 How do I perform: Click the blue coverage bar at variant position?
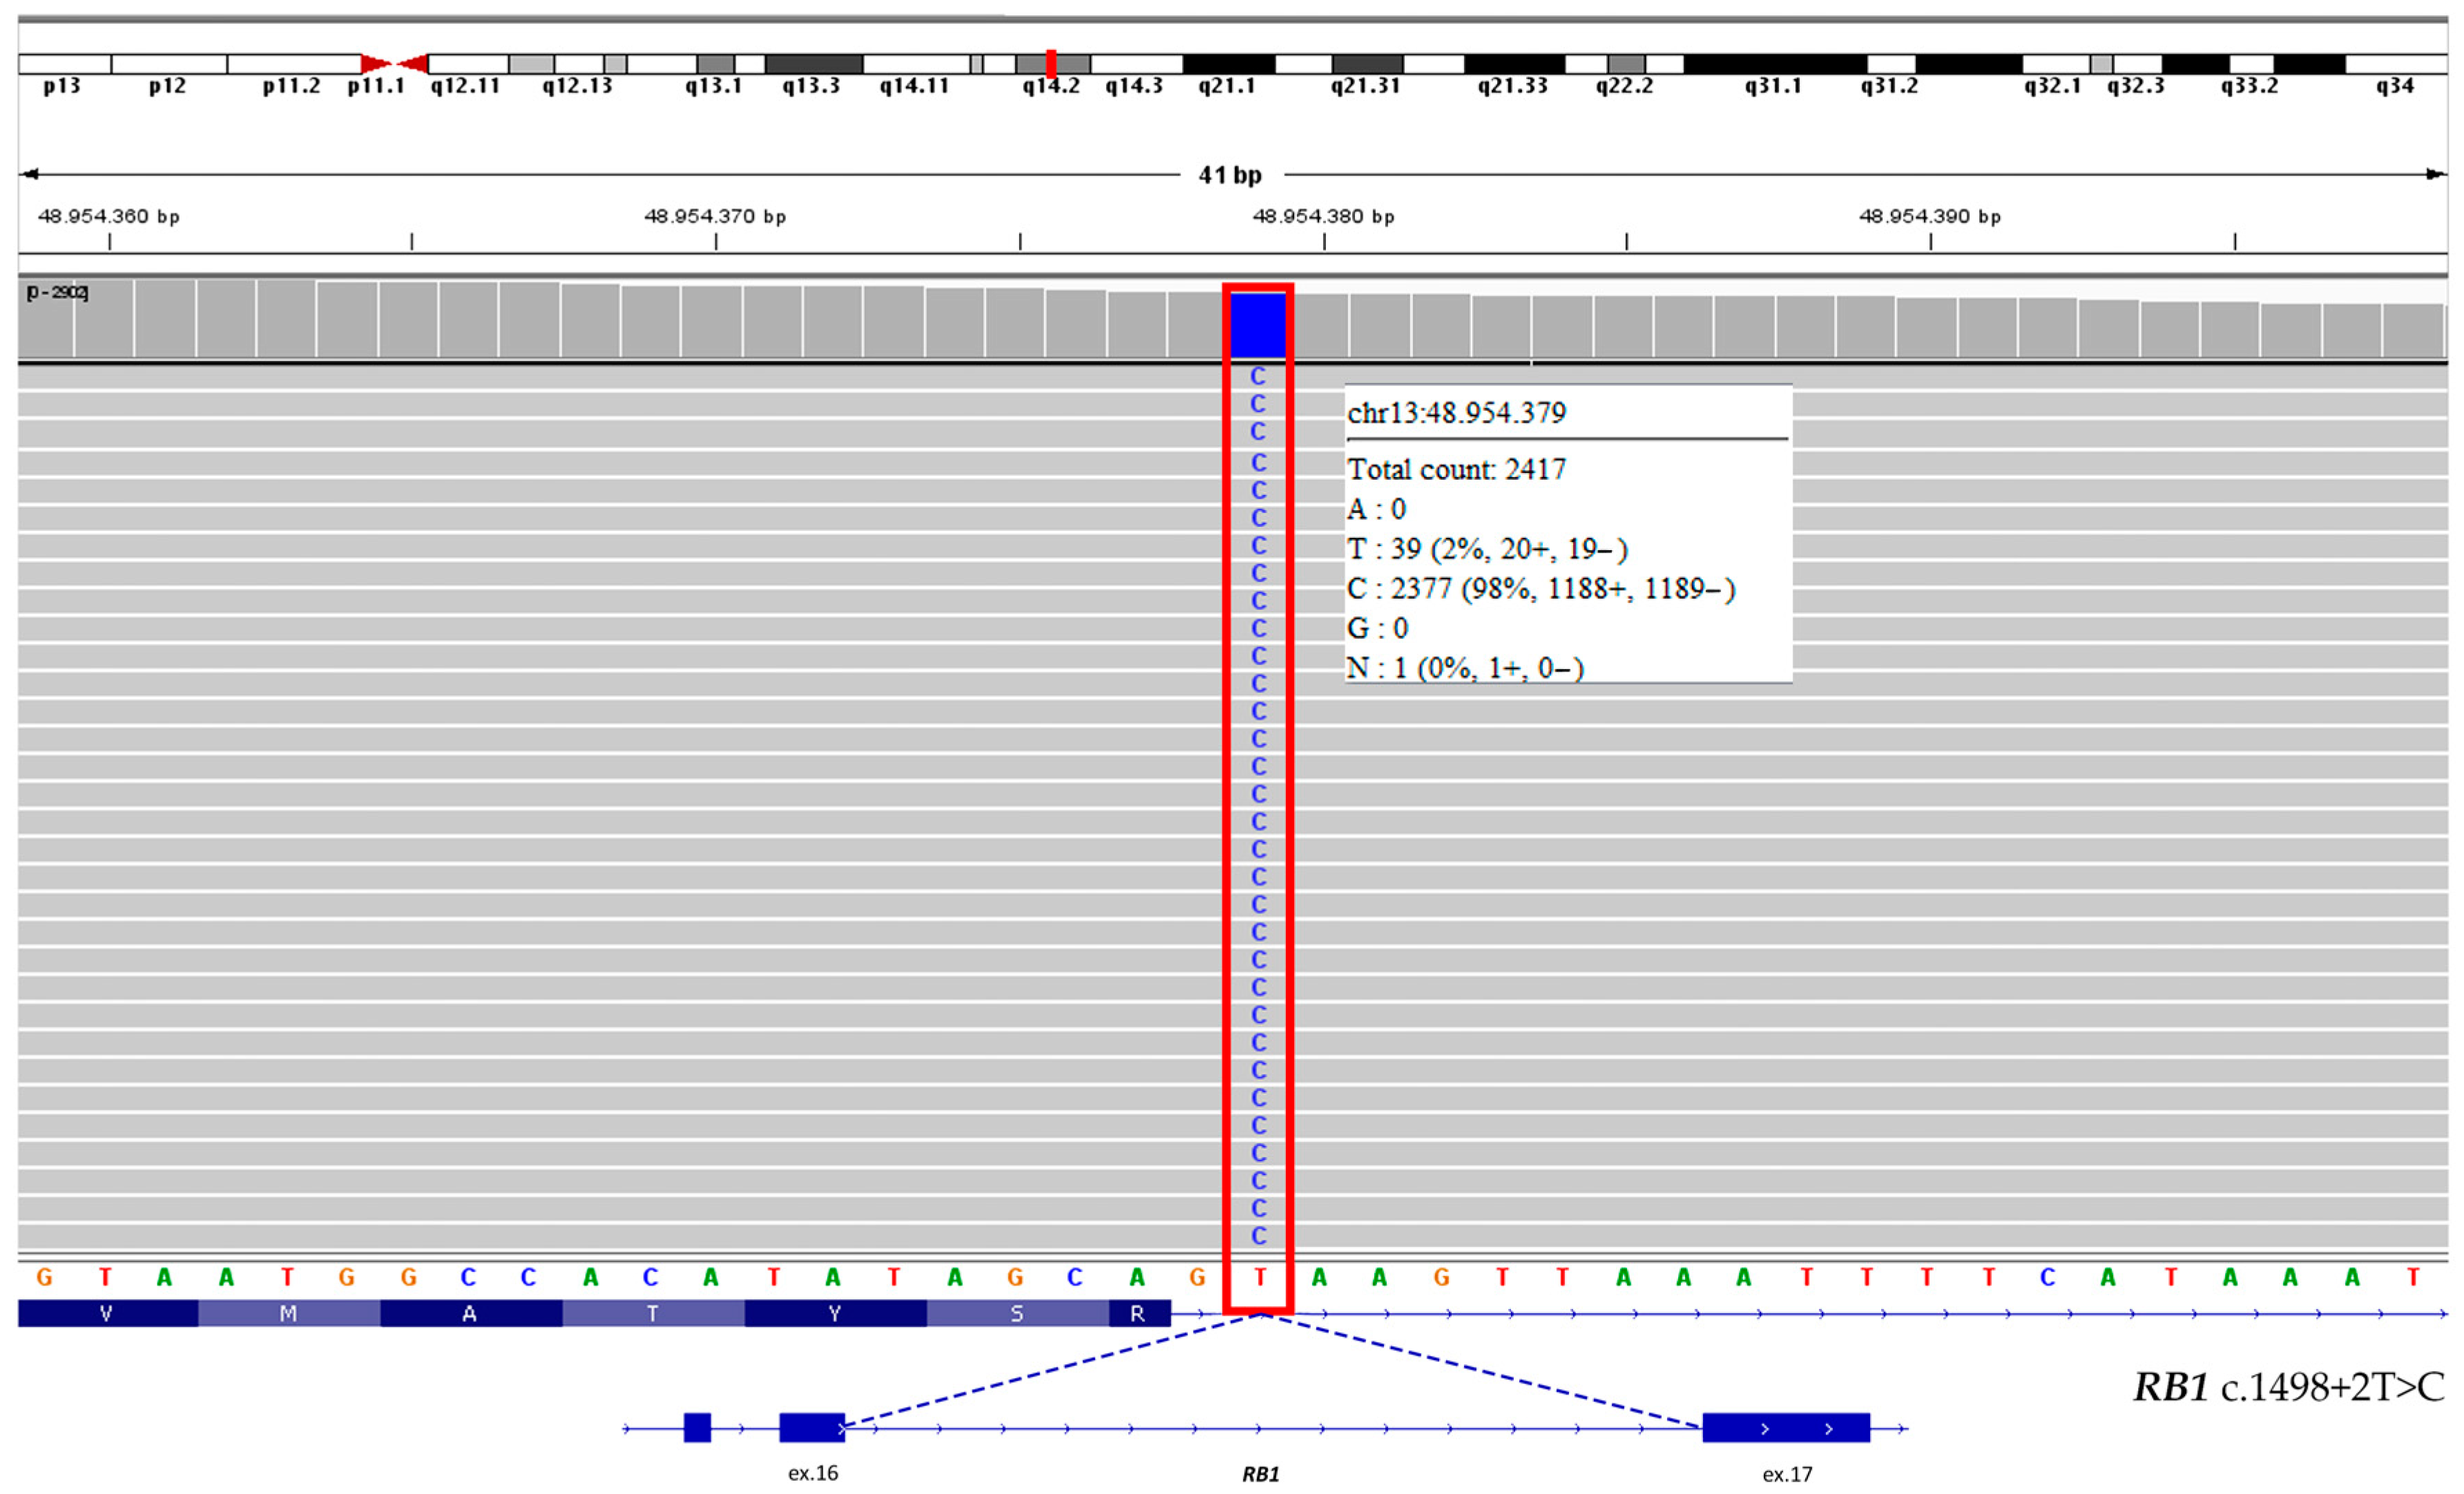(x=1258, y=324)
